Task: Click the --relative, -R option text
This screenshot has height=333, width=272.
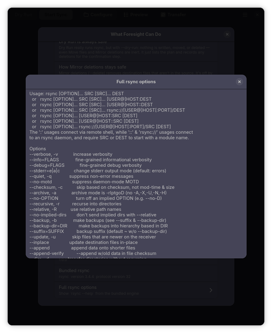Action: click(x=43, y=210)
